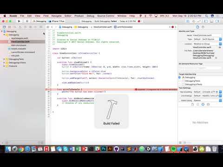Click the printToConsole() symbol in jump bar
223x167 pixels.
click(x=124, y=27)
